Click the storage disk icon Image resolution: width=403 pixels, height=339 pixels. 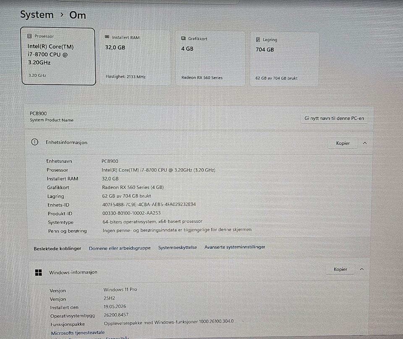(x=258, y=39)
